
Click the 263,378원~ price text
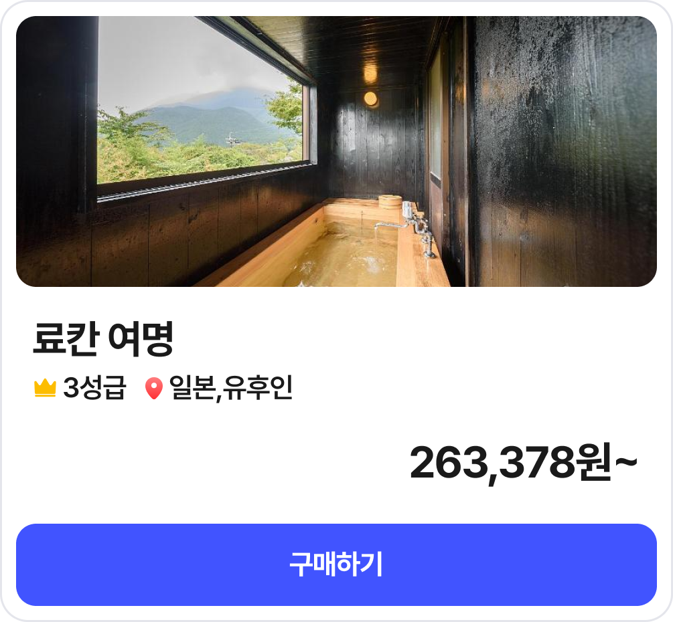[524, 463]
